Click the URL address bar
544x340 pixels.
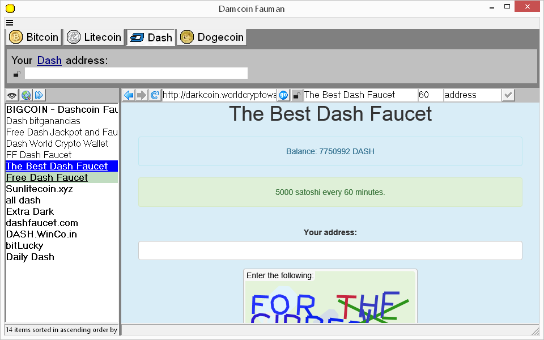pos(219,95)
